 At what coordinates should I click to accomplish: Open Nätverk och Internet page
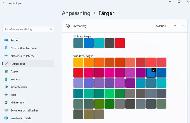pos(28,56)
